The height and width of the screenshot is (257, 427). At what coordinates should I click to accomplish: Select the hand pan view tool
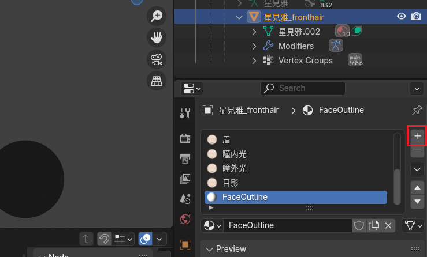tap(156, 38)
